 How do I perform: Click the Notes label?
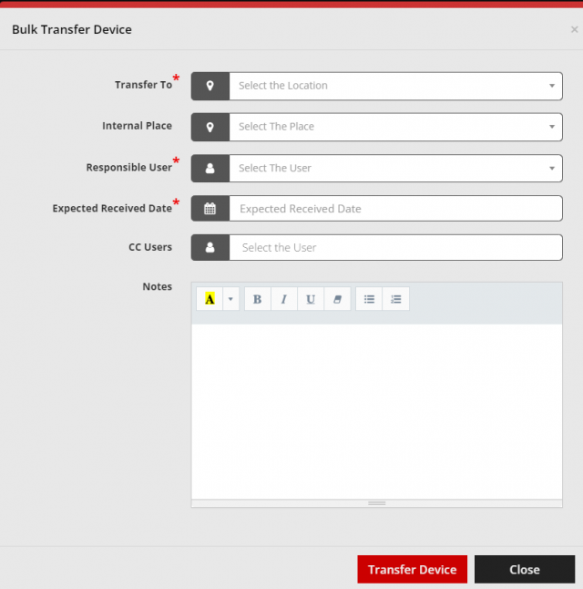click(158, 286)
